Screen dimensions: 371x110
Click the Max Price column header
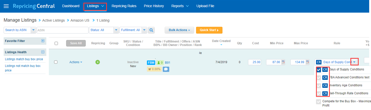(x=301, y=43)
